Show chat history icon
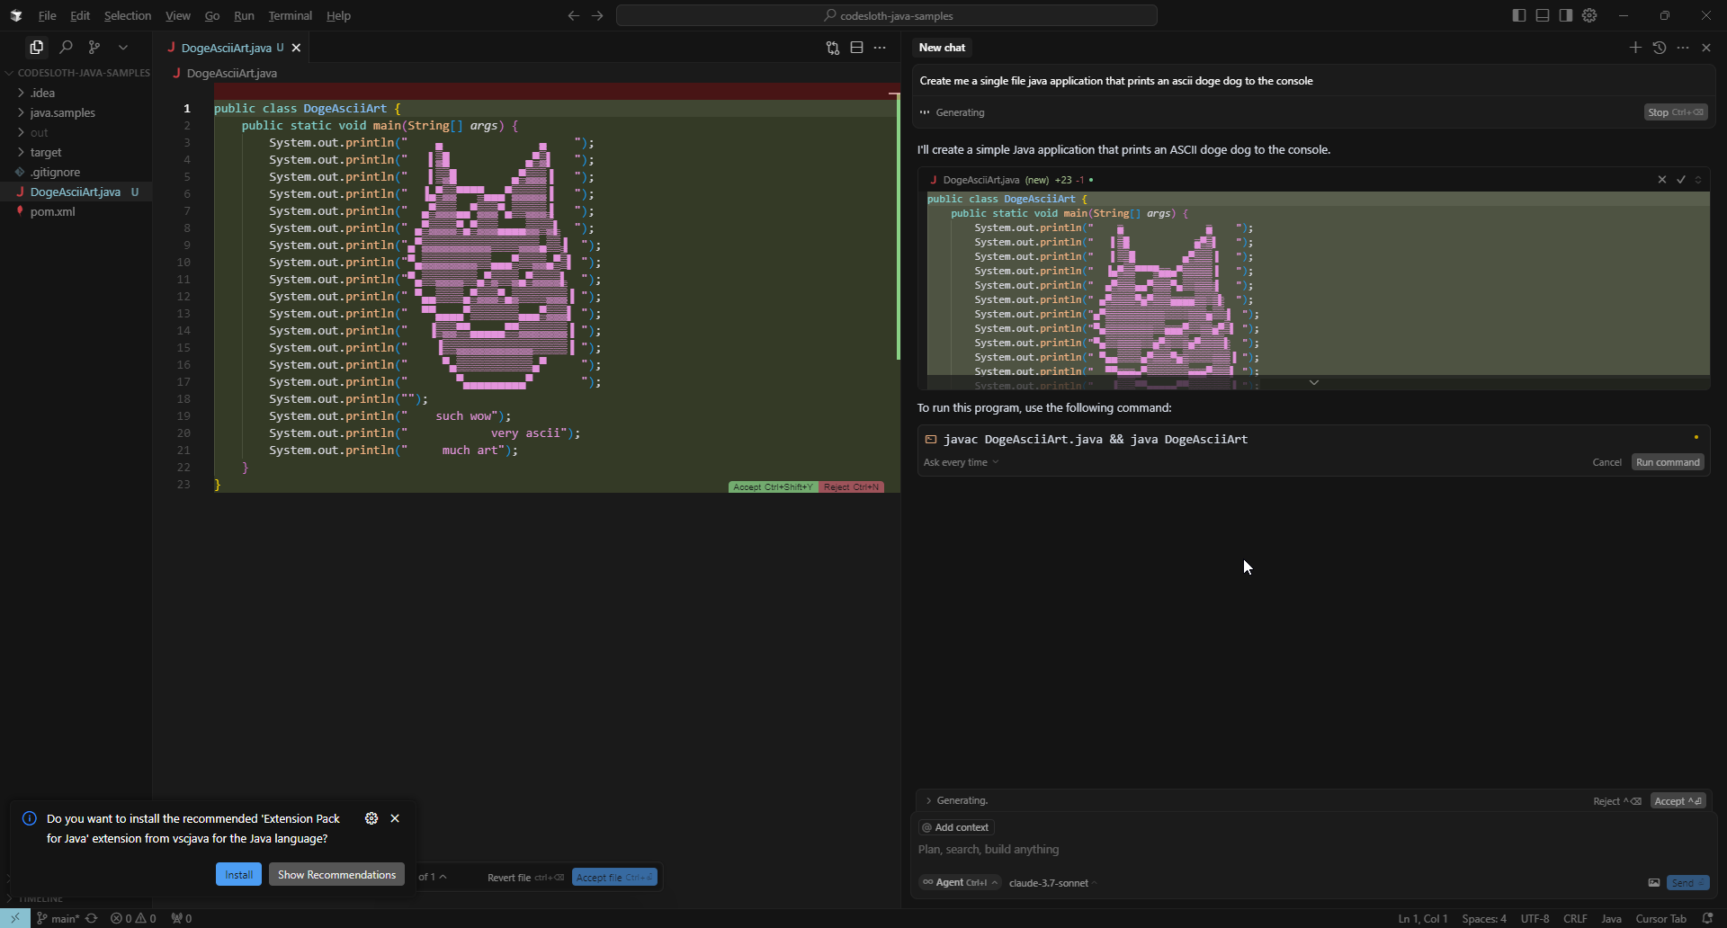This screenshot has height=928, width=1727. [x=1660, y=48]
